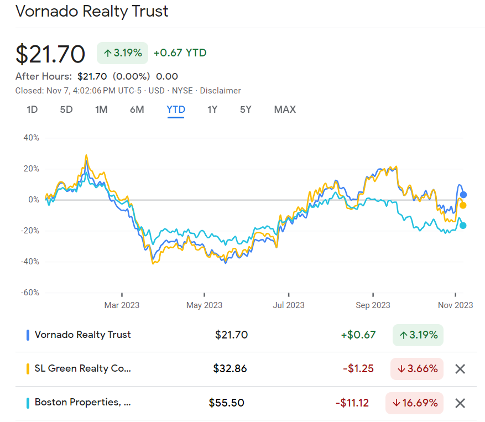Click the 3.19% badge in Vornado legend row
485x422 pixels.
tap(418, 335)
